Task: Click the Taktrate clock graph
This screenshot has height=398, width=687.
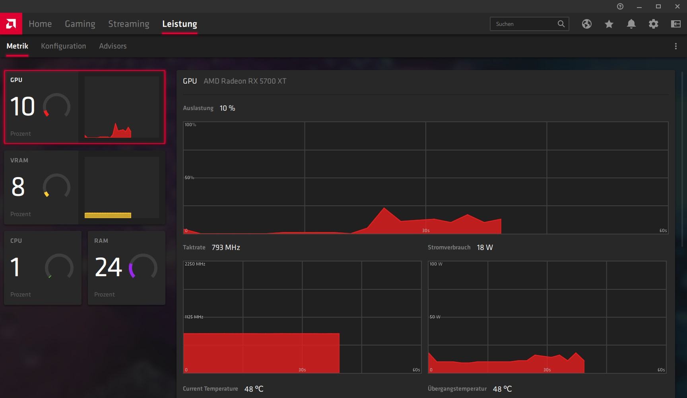Action: coord(302,317)
